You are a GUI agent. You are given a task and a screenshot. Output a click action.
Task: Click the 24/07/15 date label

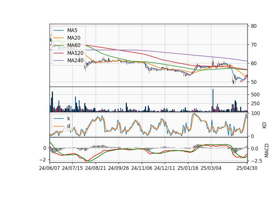(72, 168)
